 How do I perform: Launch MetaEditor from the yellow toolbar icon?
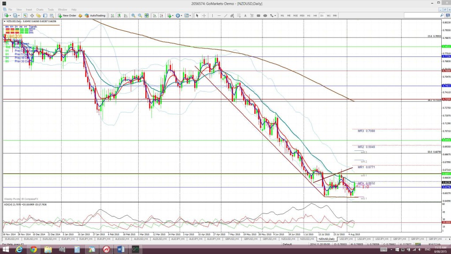[80, 15]
